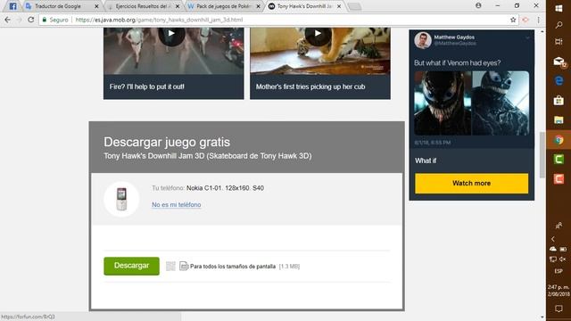The width and height of the screenshot is (571, 321).
Task: Open the clock showing 2:47 p. m.
Action: click(559, 291)
